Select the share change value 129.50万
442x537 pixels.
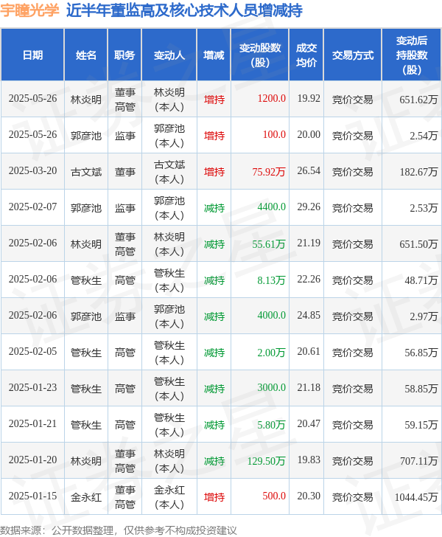tap(267, 461)
